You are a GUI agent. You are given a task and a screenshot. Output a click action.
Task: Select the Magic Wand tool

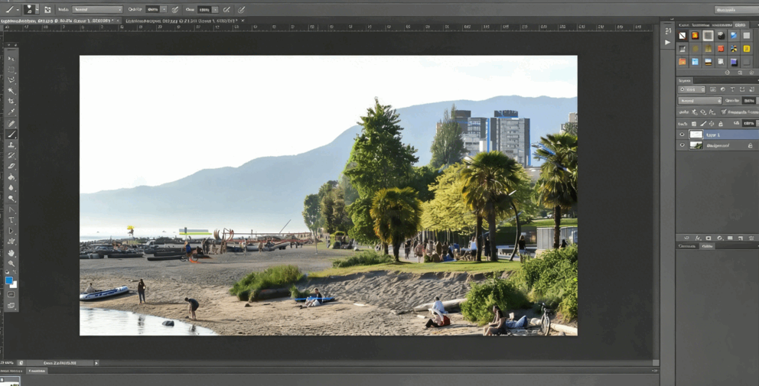tap(11, 90)
